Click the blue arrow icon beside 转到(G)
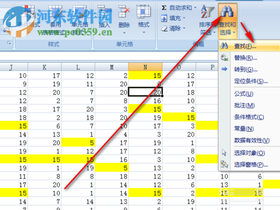Screen dimensions: 280x210 (225, 69)
